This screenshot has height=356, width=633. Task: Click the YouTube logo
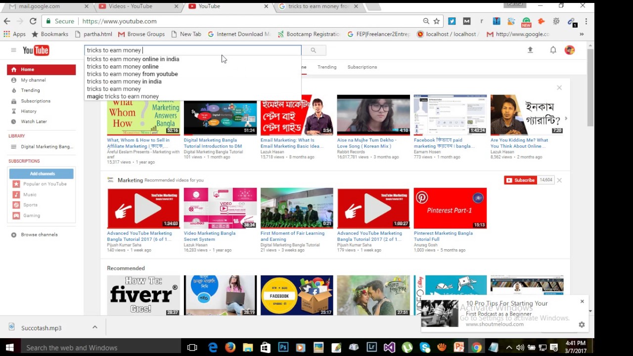(36, 50)
